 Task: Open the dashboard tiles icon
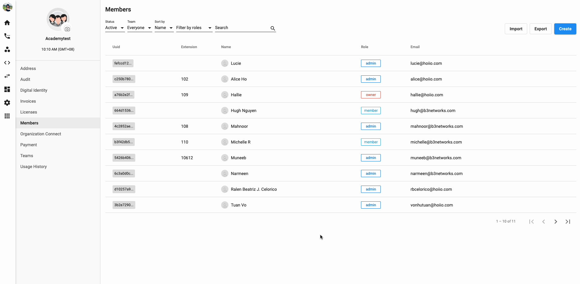[x=7, y=89]
